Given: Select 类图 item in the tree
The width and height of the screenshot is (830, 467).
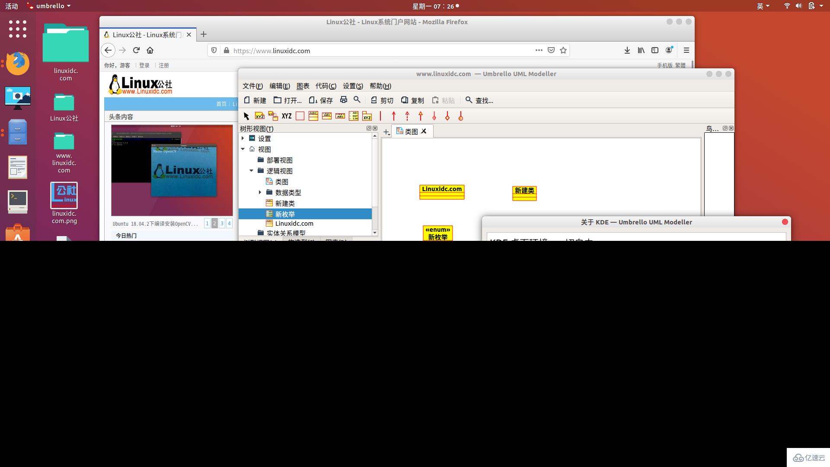Looking at the screenshot, I should coord(281,182).
